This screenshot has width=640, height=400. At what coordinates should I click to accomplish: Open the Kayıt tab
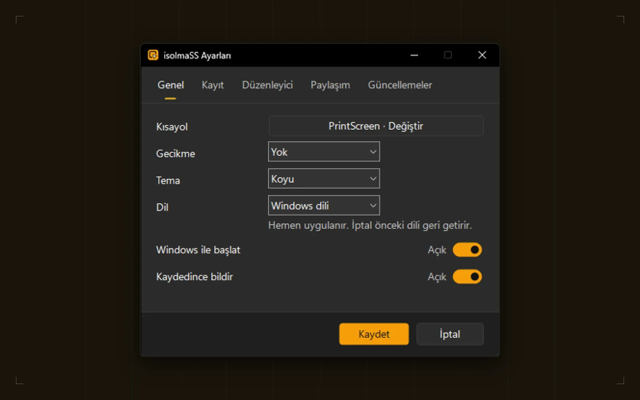pyautogui.click(x=212, y=85)
